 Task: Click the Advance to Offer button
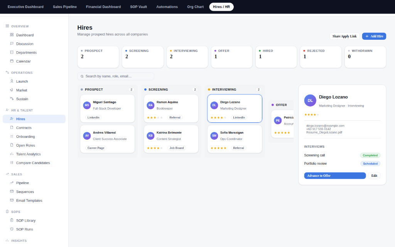(x=335, y=176)
